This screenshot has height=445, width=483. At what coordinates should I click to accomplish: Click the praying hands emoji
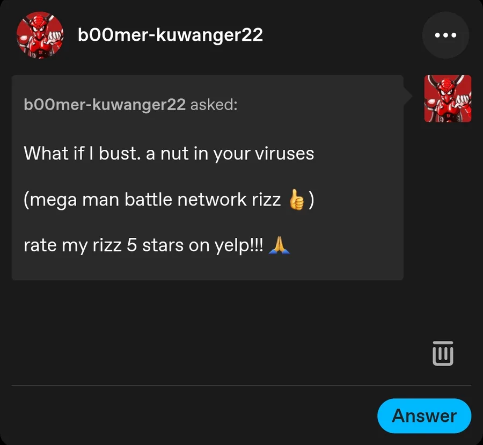tap(279, 245)
